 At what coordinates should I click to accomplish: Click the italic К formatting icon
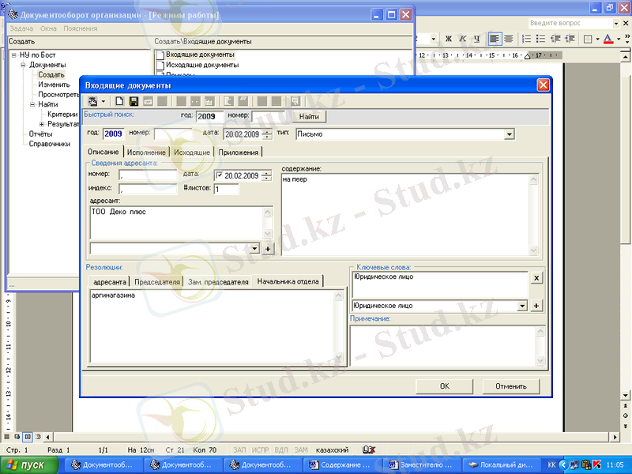pos(462,39)
